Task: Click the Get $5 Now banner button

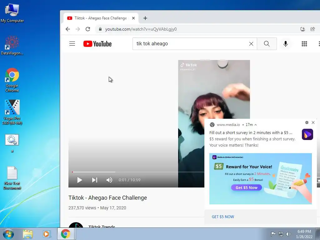Action: pos(246,187)
